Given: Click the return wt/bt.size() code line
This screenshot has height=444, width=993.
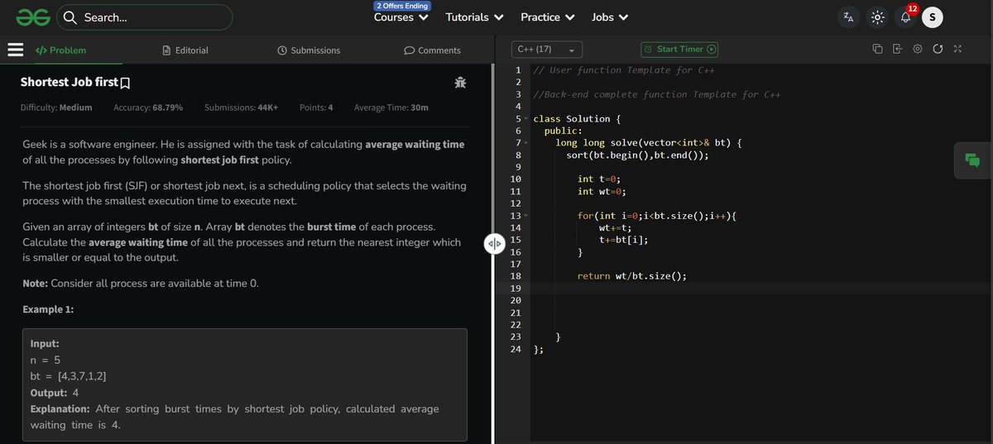Looking at the screenshot, I should (x=632, y=276).
